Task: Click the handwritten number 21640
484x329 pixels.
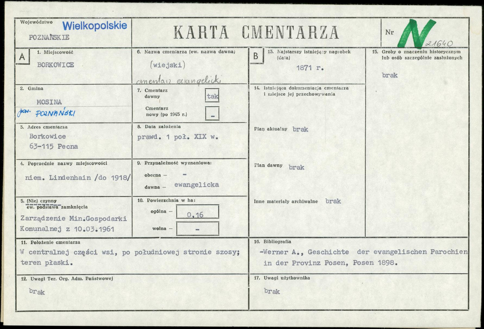Action: [439, 44]
